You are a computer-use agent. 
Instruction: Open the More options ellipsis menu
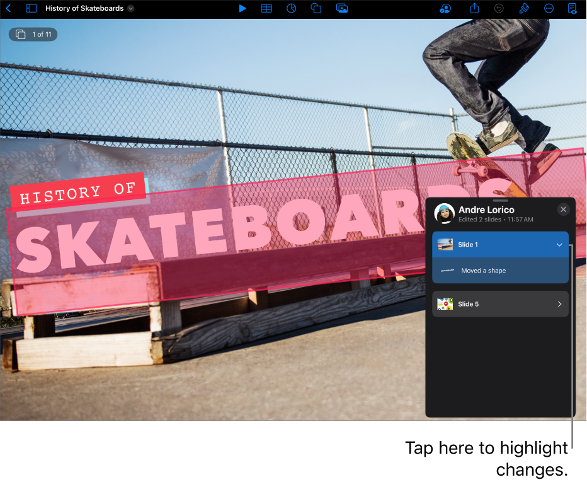pyautogui.click(x=549, y=9)
